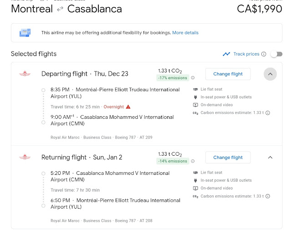Image resolution: width=291 pixels, height=235 pixels.
Task: Click Change flight for departing flight
Action: 228,74
